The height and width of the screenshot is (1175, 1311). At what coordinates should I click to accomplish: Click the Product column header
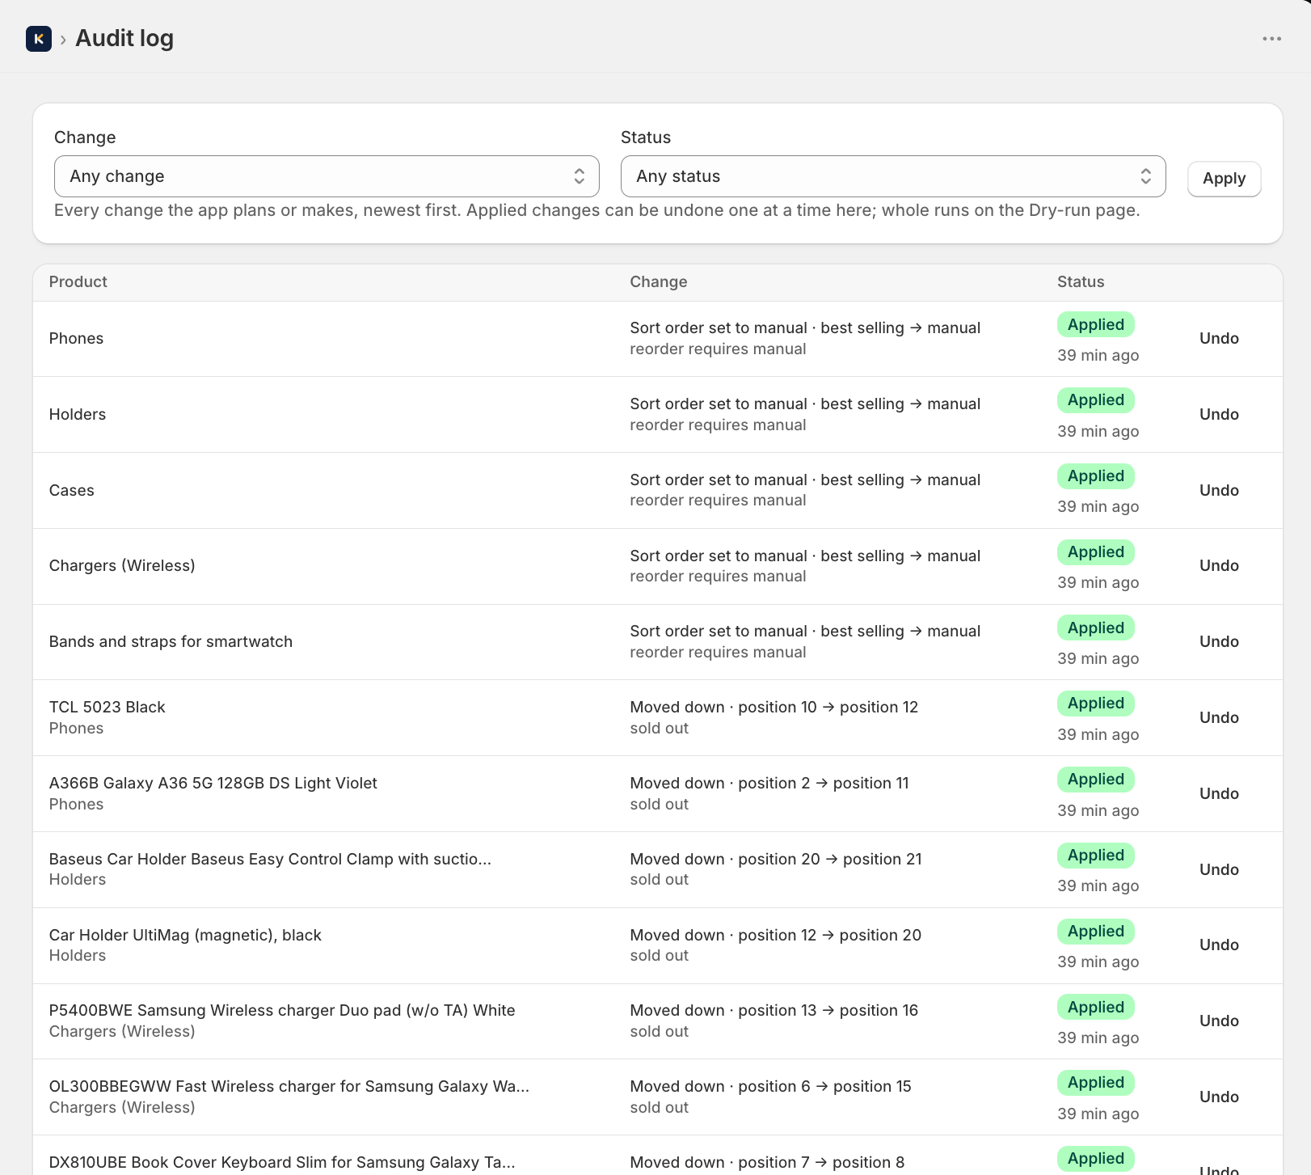78,282
